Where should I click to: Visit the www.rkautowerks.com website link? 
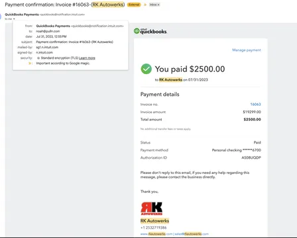point(156,234)
